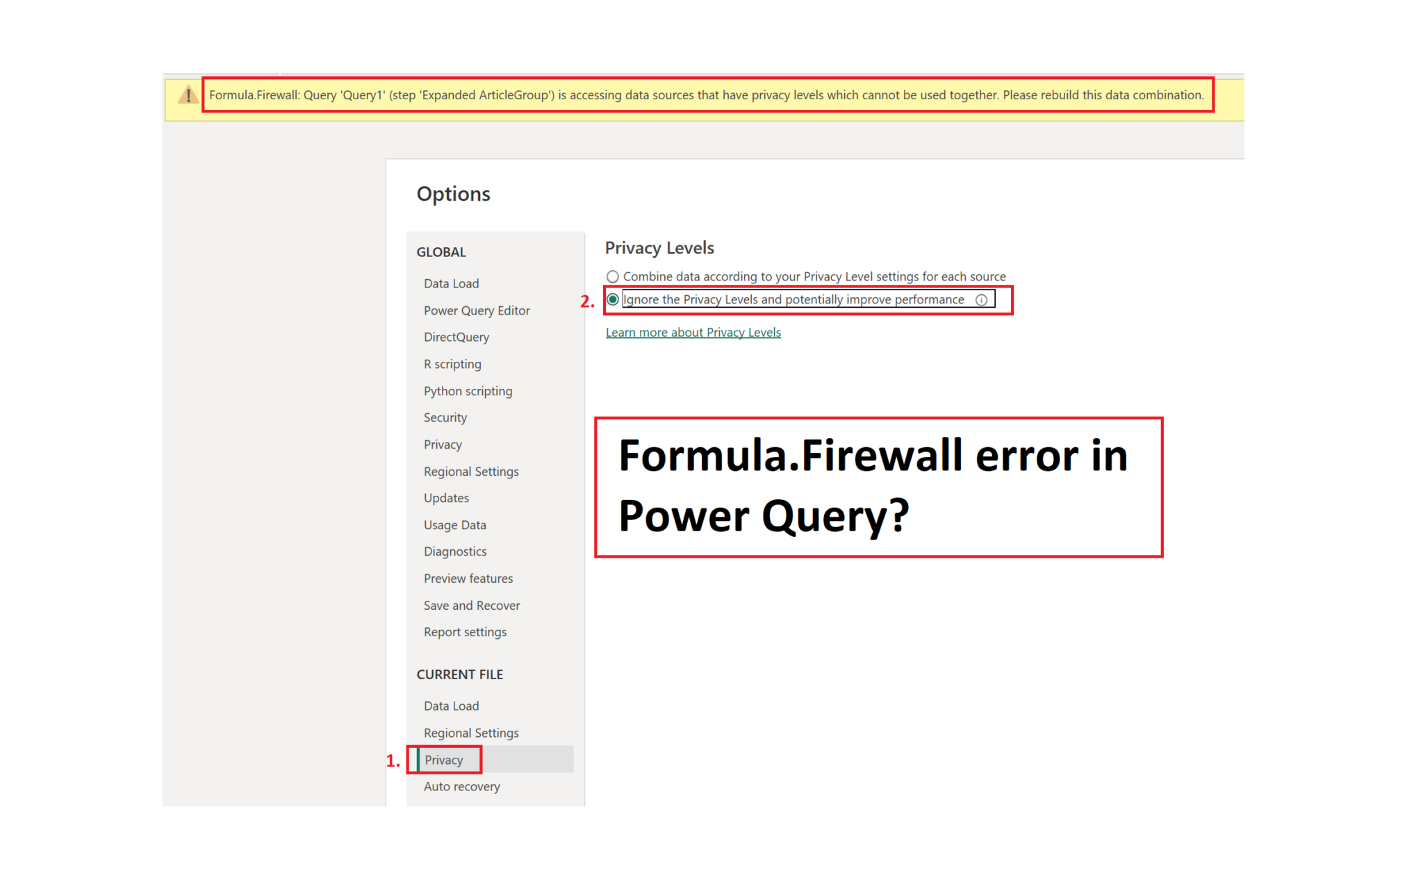This screenshot has height=873, width=1423.
Task: Open Current File Regional Settings
Action: tap(471, 733)
